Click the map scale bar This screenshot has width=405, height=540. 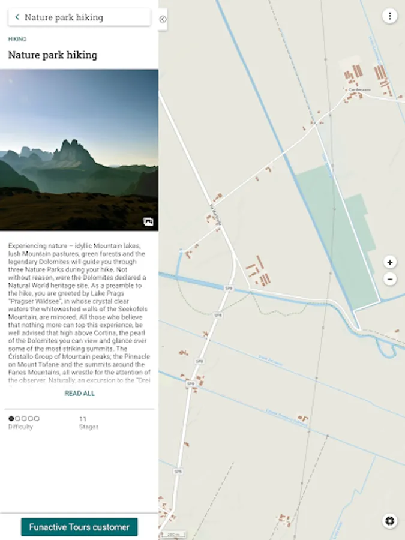click(174, 535)
